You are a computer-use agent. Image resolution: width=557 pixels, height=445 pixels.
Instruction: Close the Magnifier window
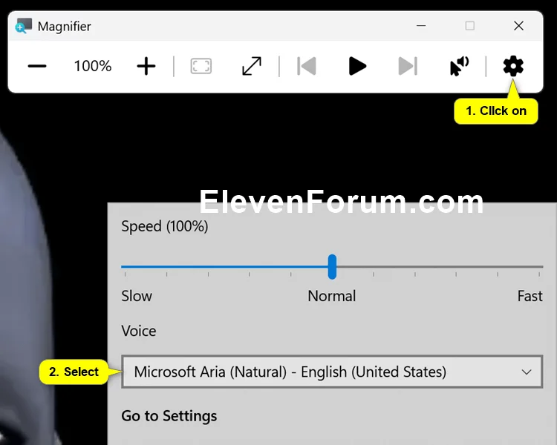coord(518,25)
